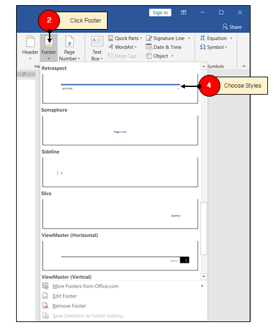This screenshot has height=333, width=277.
Task: Click the "Symbols" group label
Action: 216,66
